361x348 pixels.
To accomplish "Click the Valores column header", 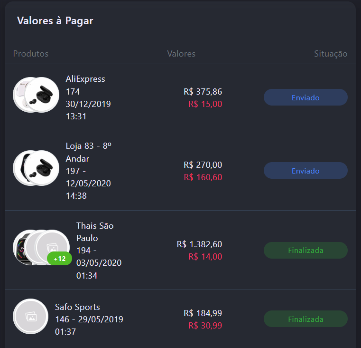I will pos(181,54).
